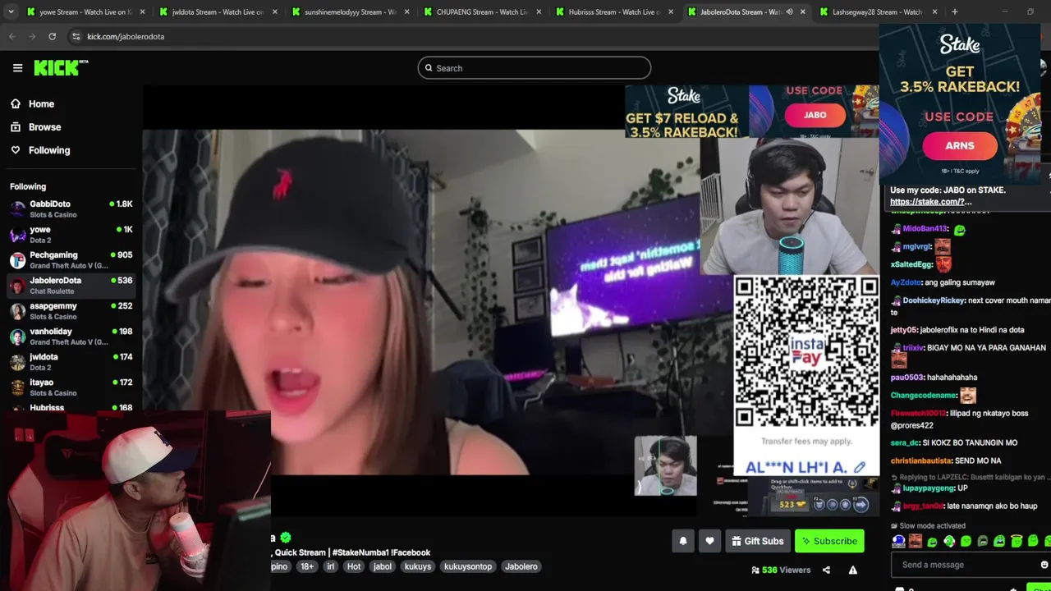Close the yowe Stream tab
The width and height of the screenshot is (1051, 591).
point(142,12)
